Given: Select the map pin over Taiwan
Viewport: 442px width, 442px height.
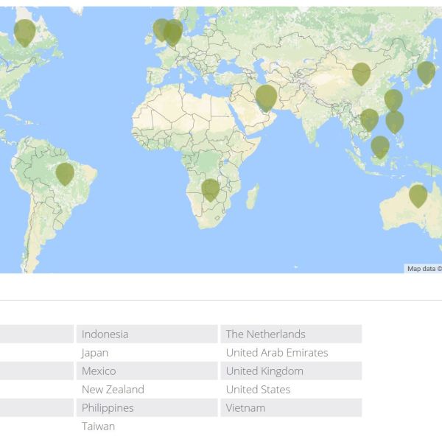Looking at the screenshot, I should 393,99.
